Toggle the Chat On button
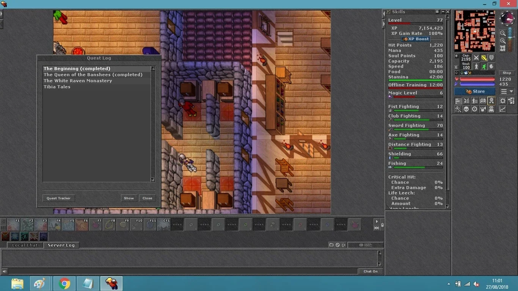Screen dimensions: 518x291 [370, 271]
